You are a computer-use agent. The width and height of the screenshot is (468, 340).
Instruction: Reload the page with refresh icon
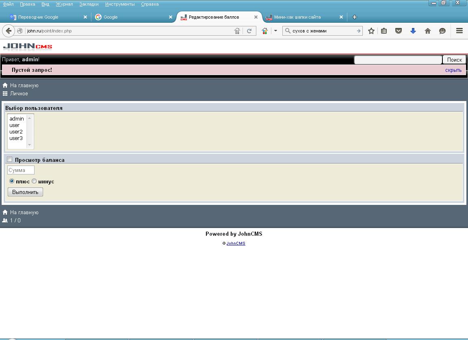pyautogui.click(x=249, y=31)
